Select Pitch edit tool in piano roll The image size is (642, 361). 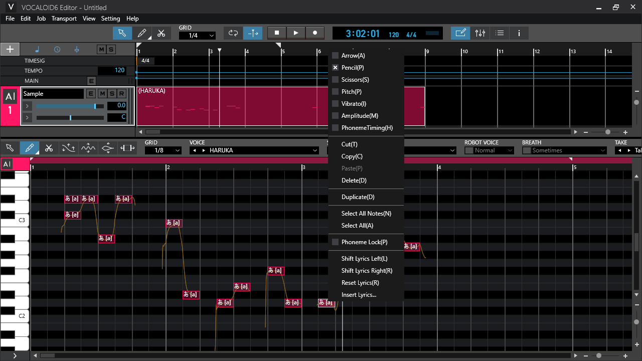[x=68, y=148]
